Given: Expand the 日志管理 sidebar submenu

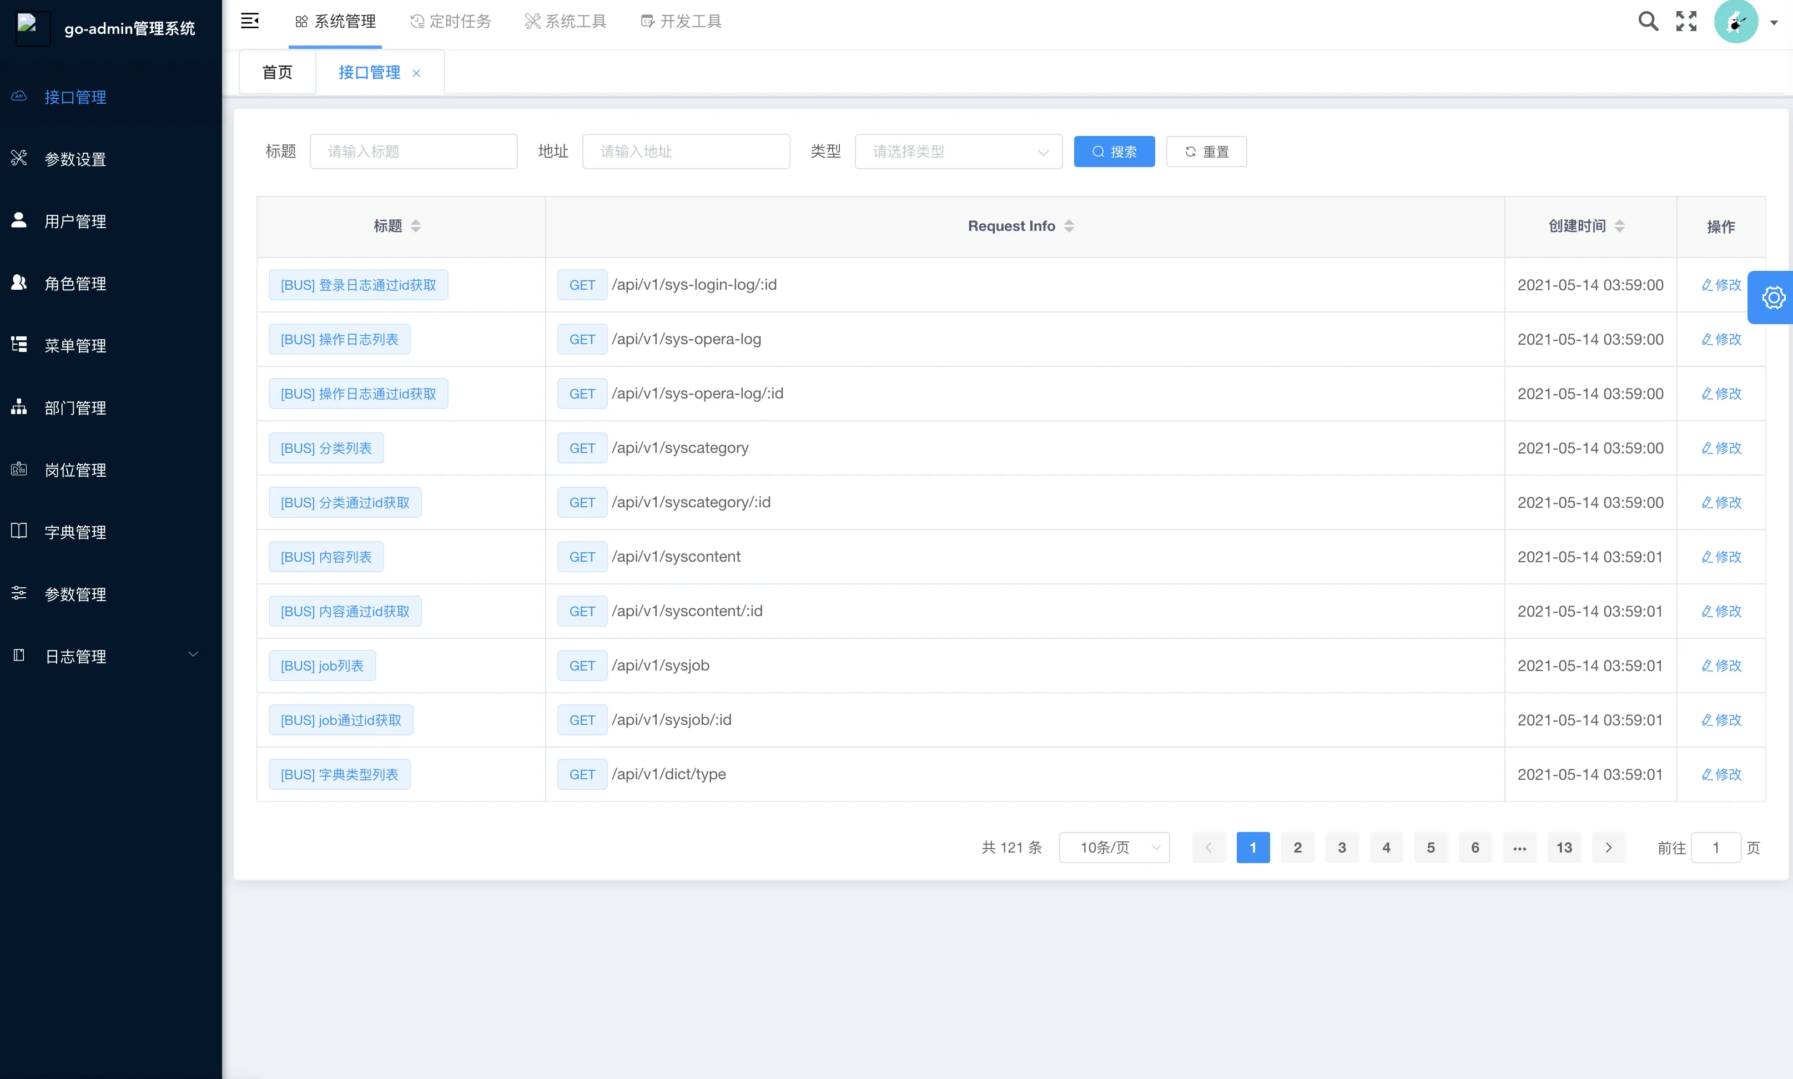Looking at the screenshot, I should pyautogui.click(x=193, y=655).
